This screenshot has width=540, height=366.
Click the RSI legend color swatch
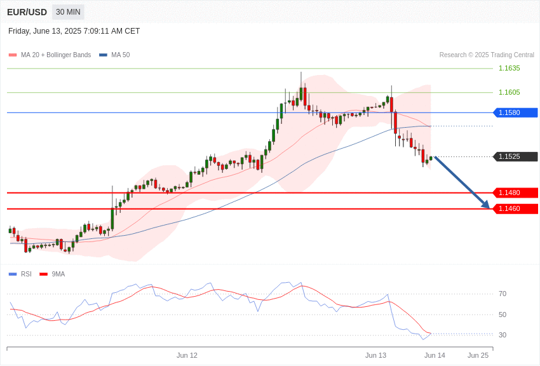click(x=13, y=274)
